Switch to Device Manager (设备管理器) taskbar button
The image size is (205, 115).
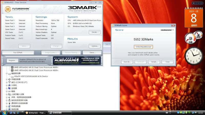[x=60, y=113]
